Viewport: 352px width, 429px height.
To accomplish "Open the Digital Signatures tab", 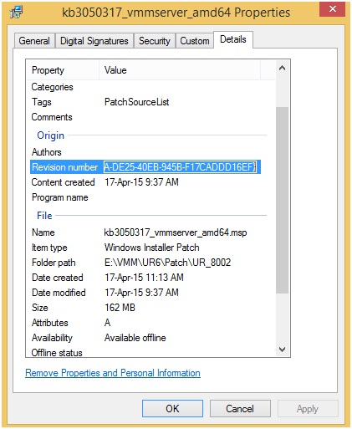I will [x=94, y=41].
